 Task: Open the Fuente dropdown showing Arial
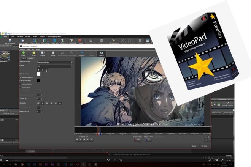click(x=54, y=66)
